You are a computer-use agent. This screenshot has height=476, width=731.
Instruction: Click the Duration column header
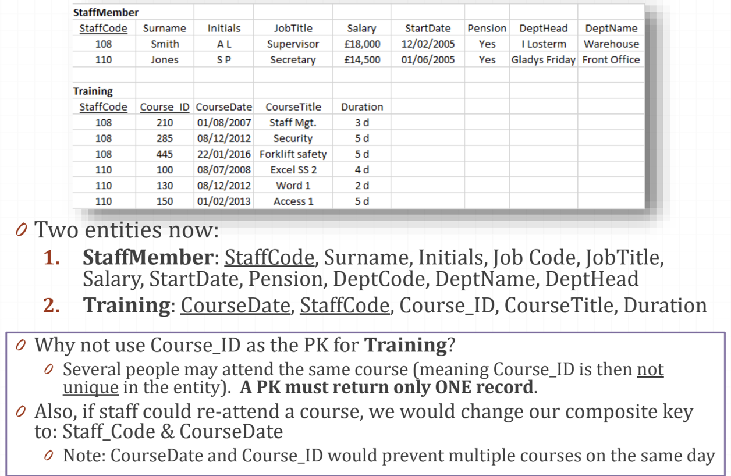(x=361, y=106)
